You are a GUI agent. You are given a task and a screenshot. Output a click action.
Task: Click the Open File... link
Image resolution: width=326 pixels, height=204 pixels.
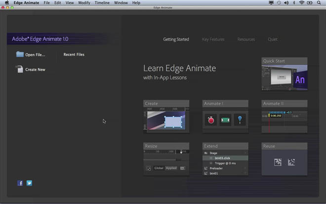[35, 55]
